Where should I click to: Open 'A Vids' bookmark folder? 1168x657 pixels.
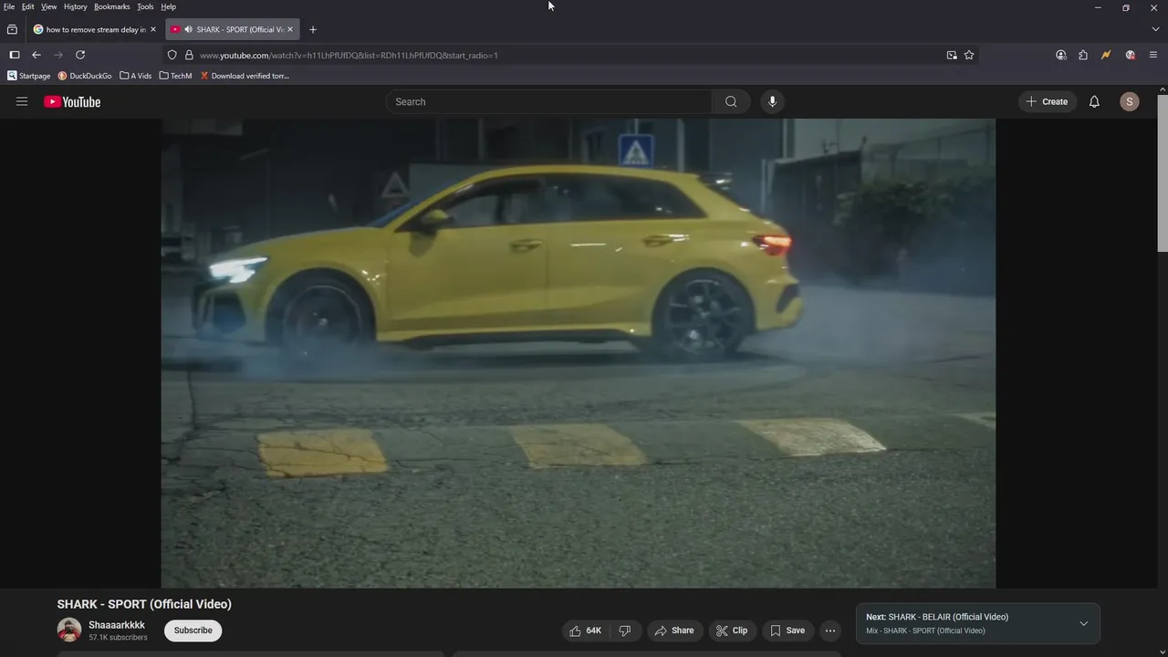click(x=136, y=76)
